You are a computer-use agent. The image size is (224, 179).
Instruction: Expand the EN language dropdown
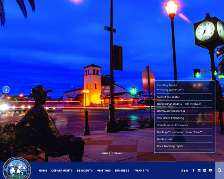point(185,170)
